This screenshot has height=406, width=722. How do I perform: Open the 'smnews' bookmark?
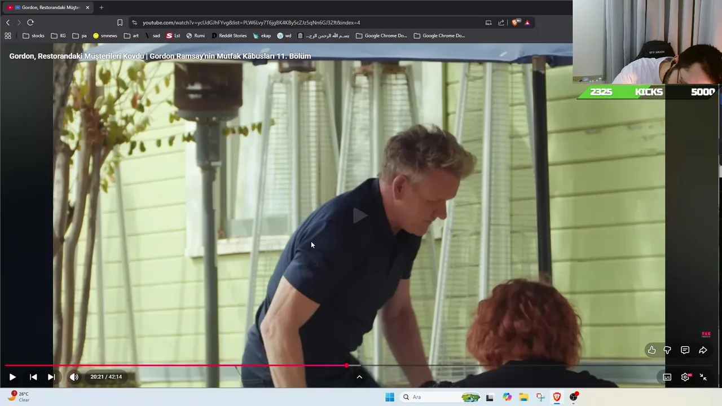(x=105, y=36)
